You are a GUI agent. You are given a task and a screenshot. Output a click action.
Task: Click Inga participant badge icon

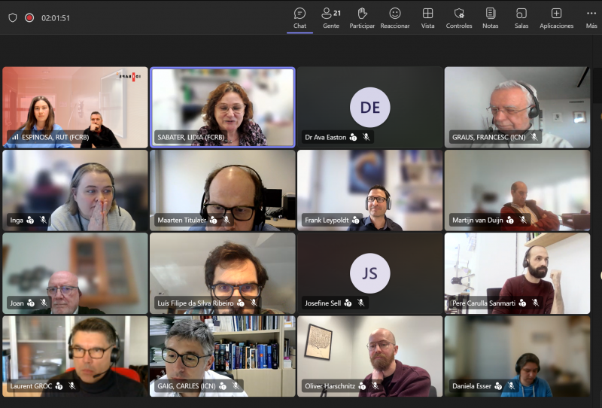tap(30, 220)
